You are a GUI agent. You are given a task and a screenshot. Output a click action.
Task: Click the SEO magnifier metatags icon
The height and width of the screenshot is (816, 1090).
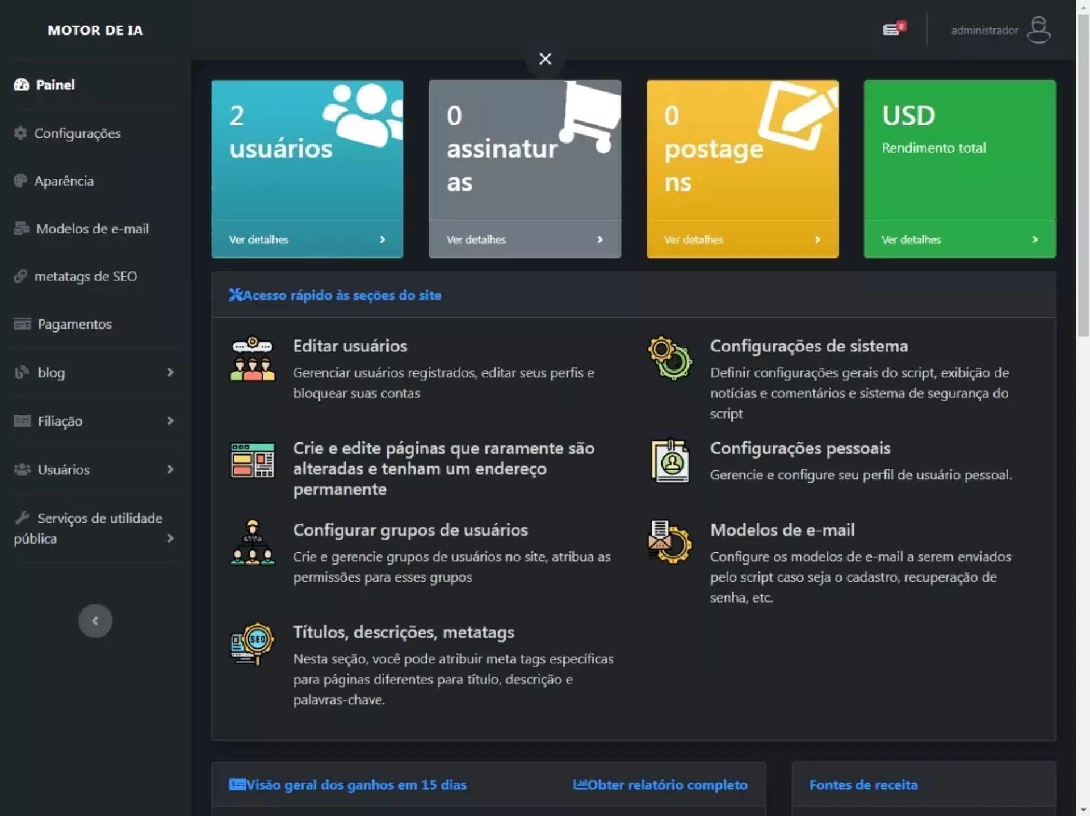click(x=252, y=644)
